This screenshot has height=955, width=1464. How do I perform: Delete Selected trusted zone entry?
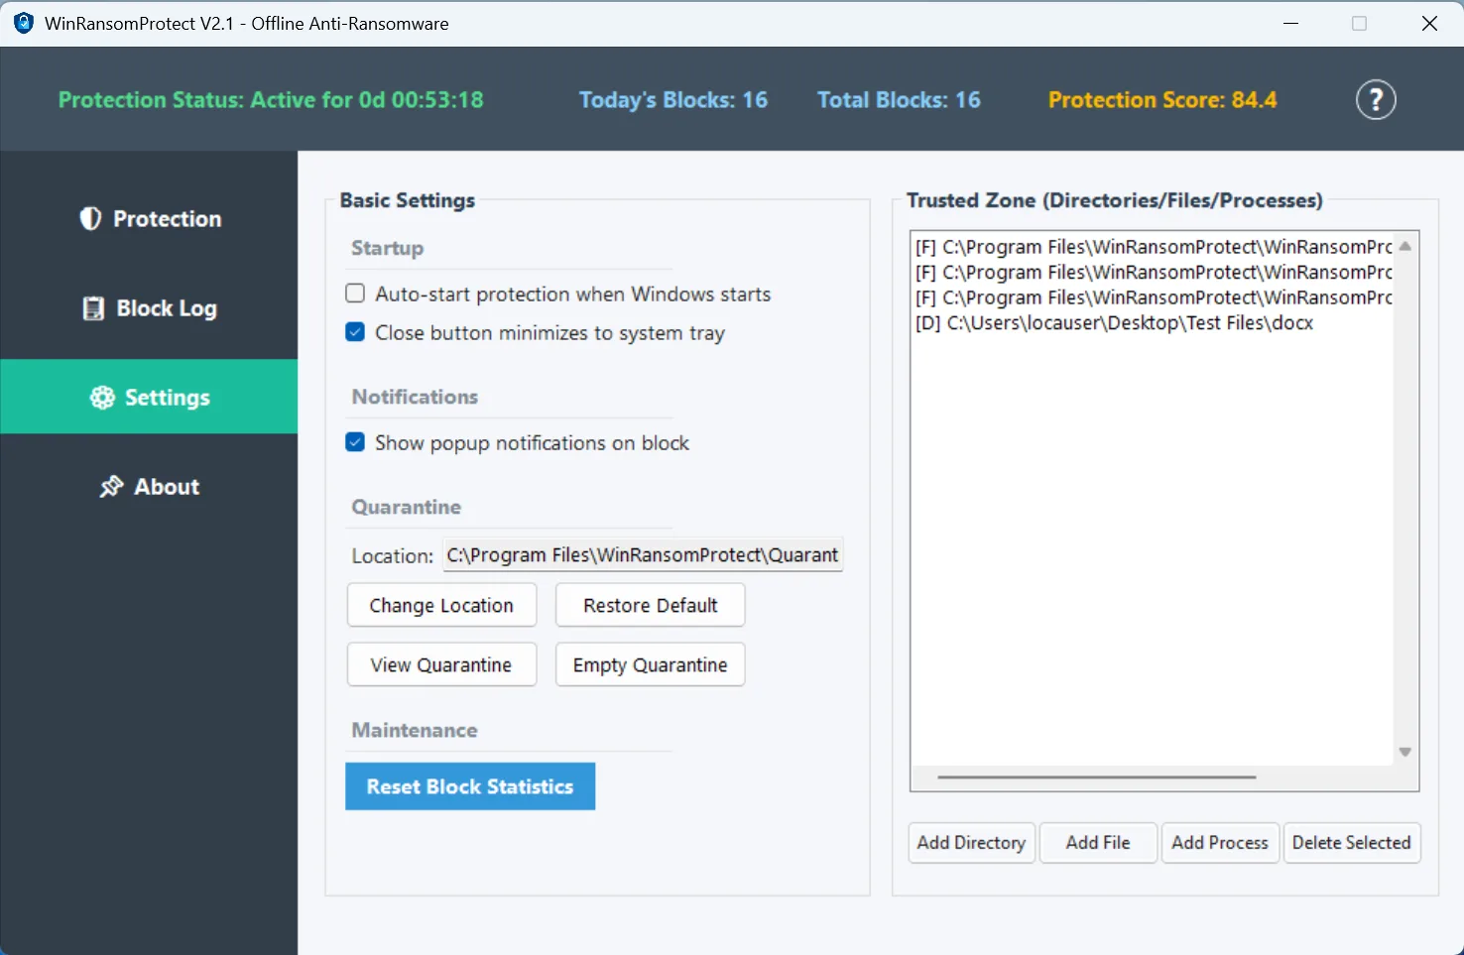tap(1352, 843)
